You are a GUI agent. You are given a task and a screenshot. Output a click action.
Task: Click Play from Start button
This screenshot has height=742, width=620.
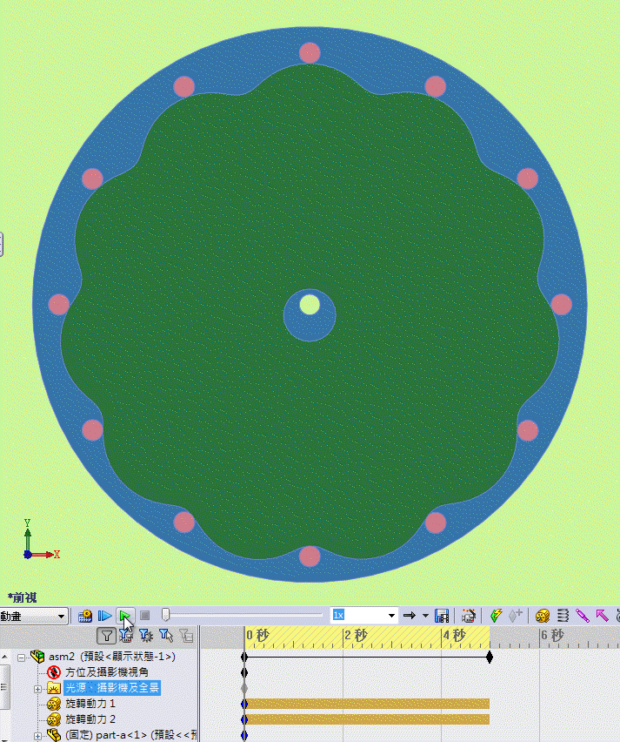coord(104,616)
